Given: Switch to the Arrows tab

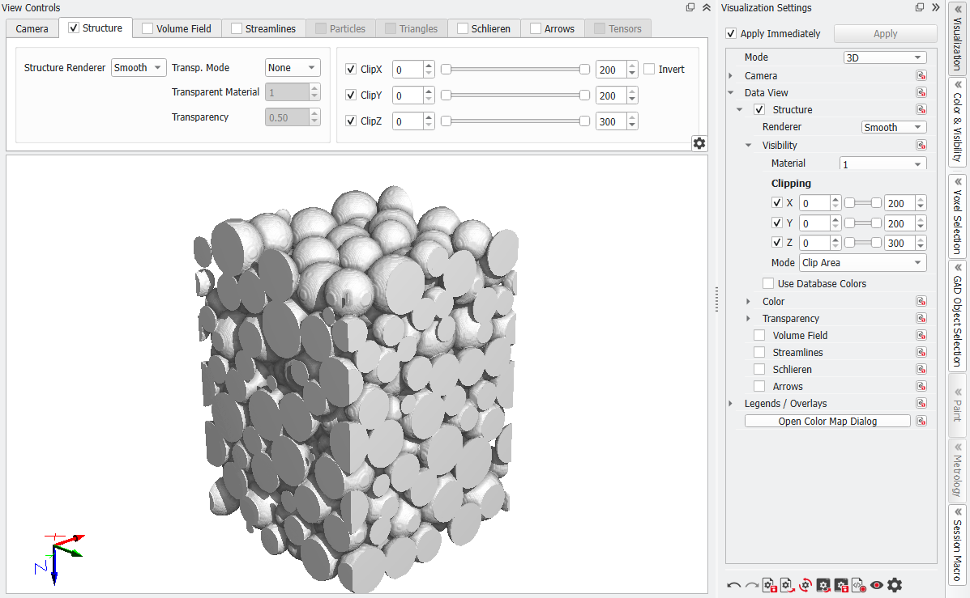Looking at the screenshot, I should point(553,28).
